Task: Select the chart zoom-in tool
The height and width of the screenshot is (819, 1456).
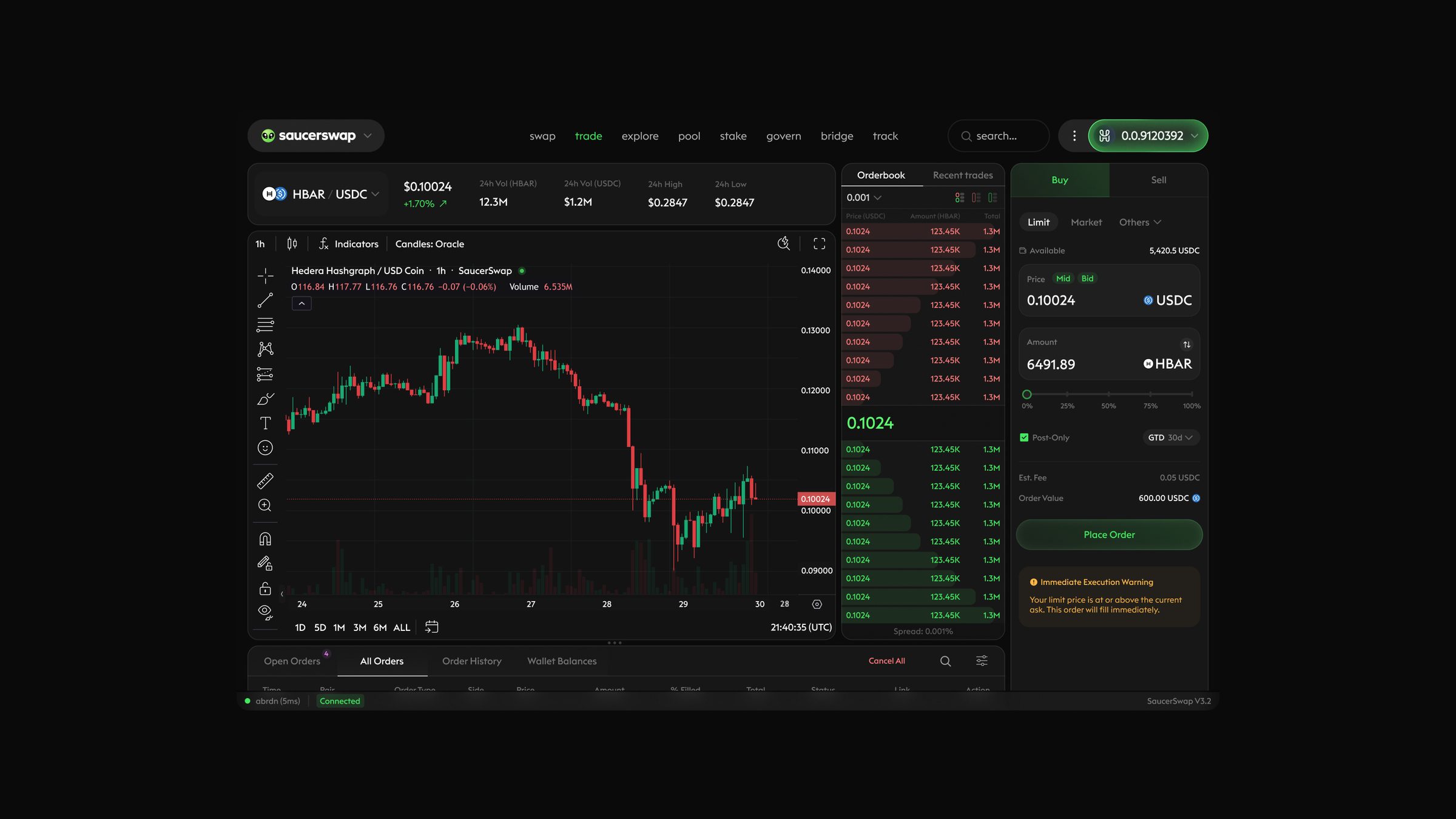Action: pos(265,505)
